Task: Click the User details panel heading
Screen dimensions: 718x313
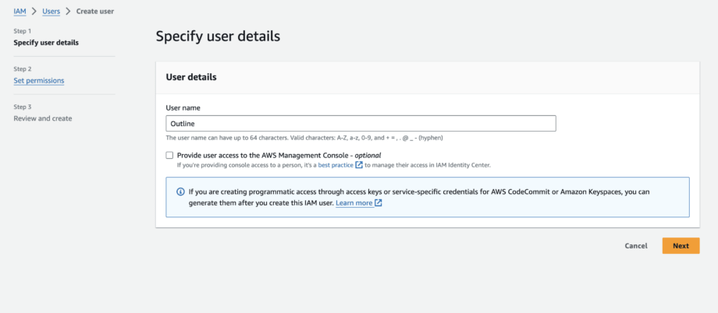Action: (191, 77)
